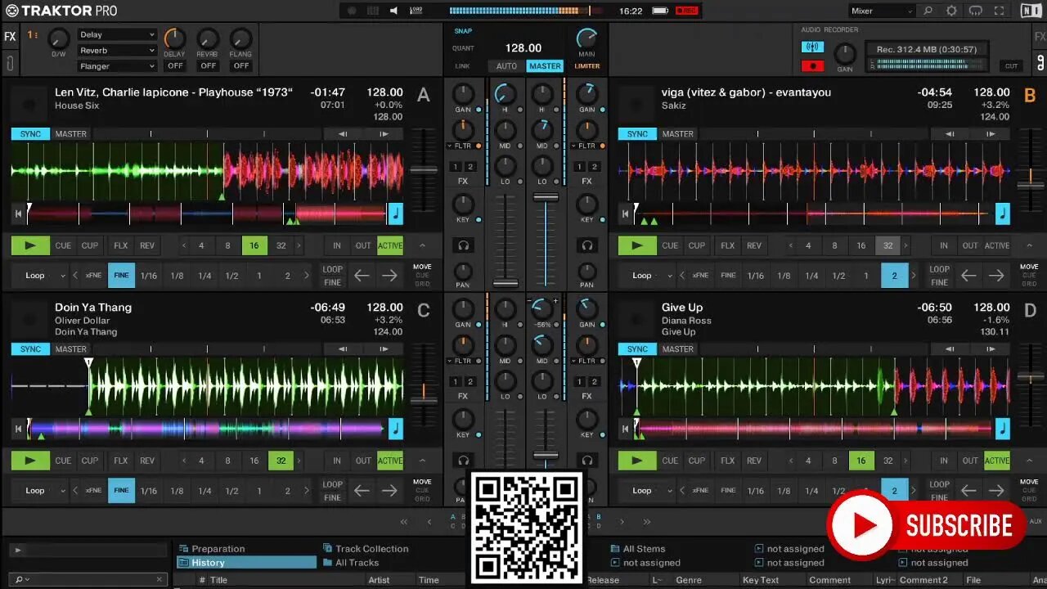The width and height of the screenshot is (1047, 589).
Task: Collapse Deck A advanced panel chevron
Action: [422, 245]
